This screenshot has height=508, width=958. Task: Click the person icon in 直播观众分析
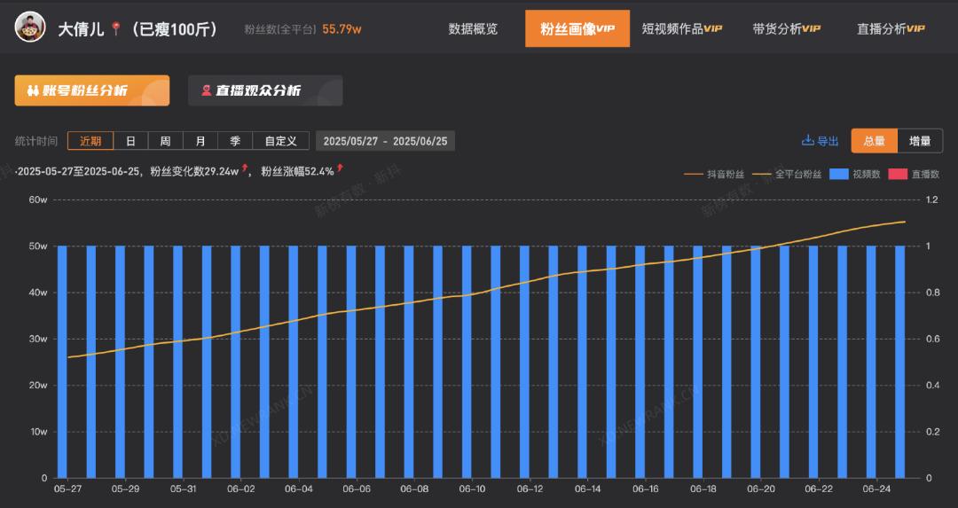[x=206, y=90]
